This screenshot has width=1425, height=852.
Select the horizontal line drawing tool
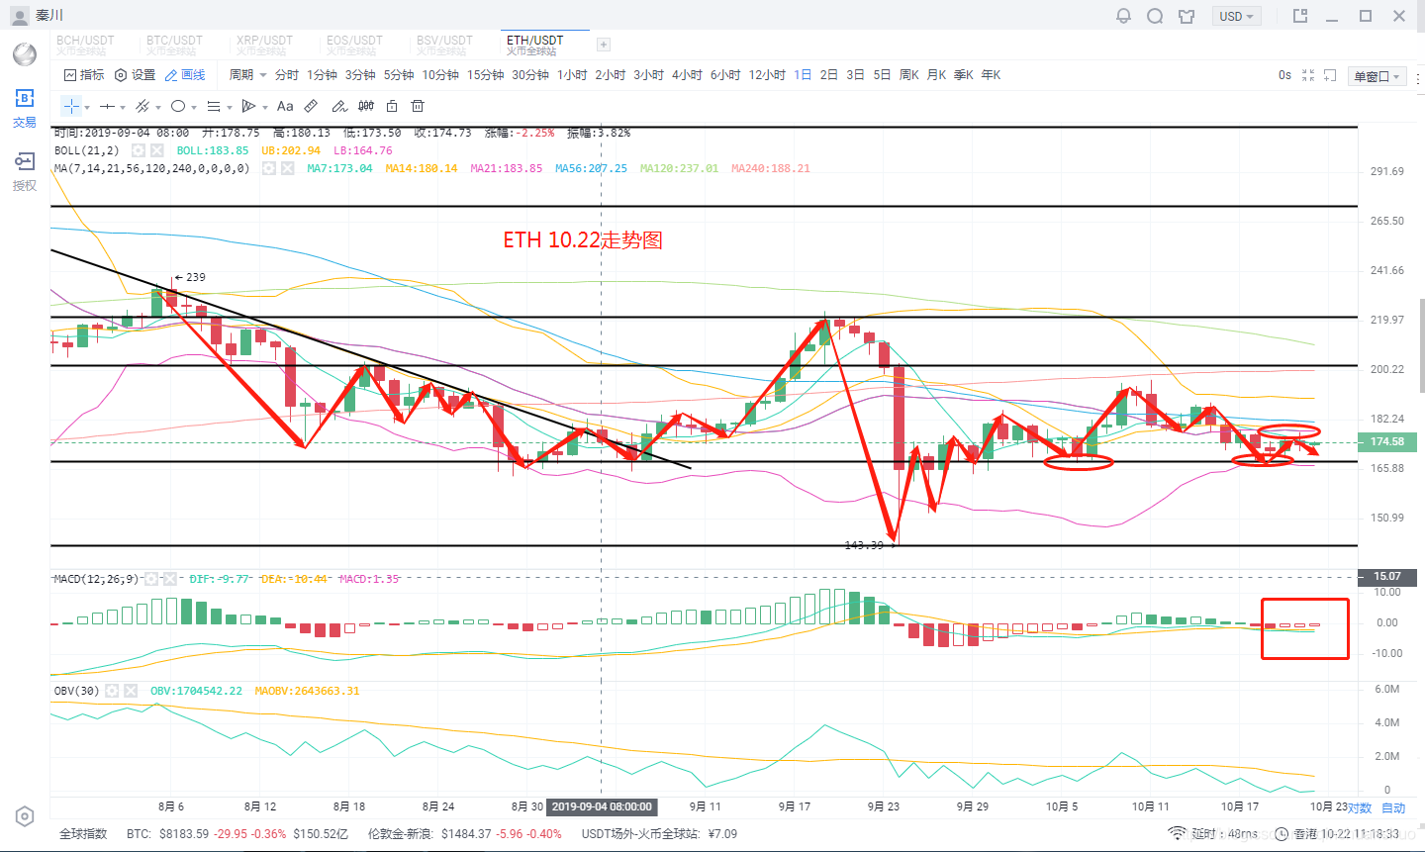[107, 106]
